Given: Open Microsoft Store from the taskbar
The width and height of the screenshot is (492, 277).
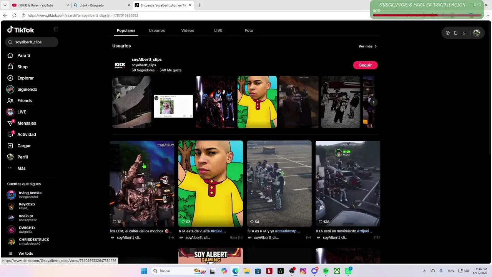Looking at the screenshot, I should click(258, 271).
